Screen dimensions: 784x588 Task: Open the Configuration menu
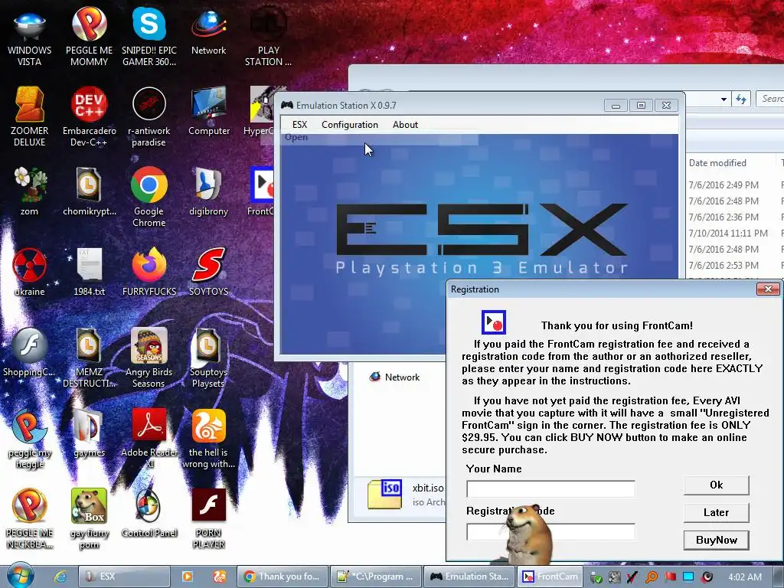click(x=349, y=125)
